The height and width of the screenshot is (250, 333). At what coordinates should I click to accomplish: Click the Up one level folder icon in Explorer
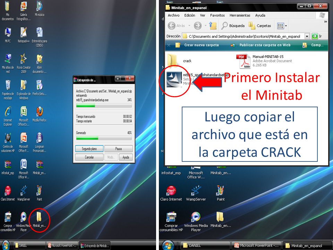coord(213,26)
